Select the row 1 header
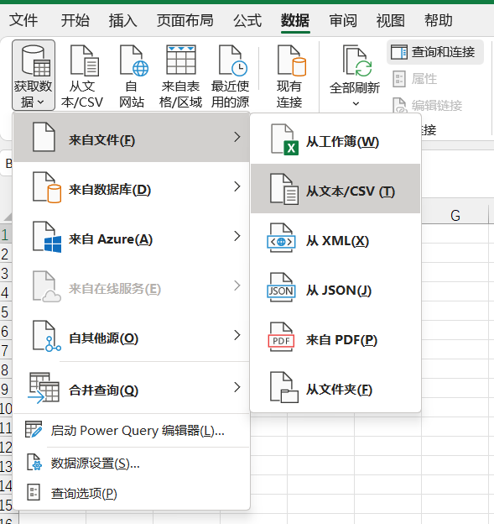 pyautogui.click(x=5, y=234)
